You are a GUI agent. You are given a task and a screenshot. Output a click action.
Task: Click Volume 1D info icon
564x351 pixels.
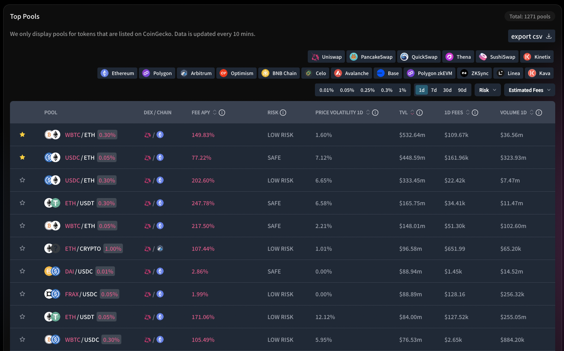[539, 113]
